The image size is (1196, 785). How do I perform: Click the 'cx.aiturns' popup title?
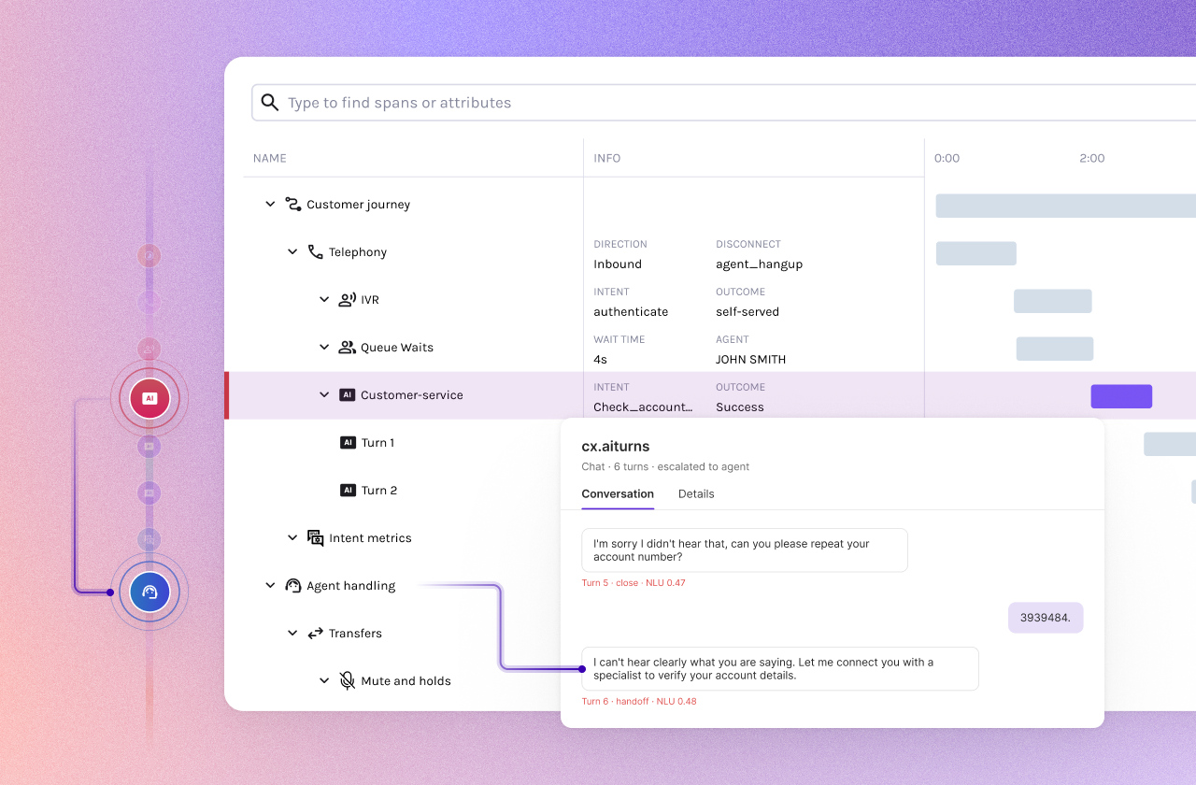click(x=615, y=446)
